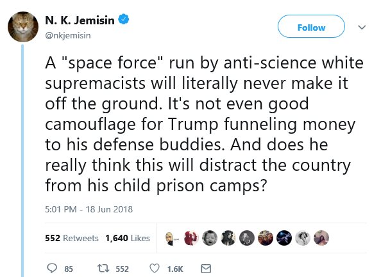Click the blue verified badge
Image resolution: width=381 pixels, height=277 pixels.
[123, 19]
